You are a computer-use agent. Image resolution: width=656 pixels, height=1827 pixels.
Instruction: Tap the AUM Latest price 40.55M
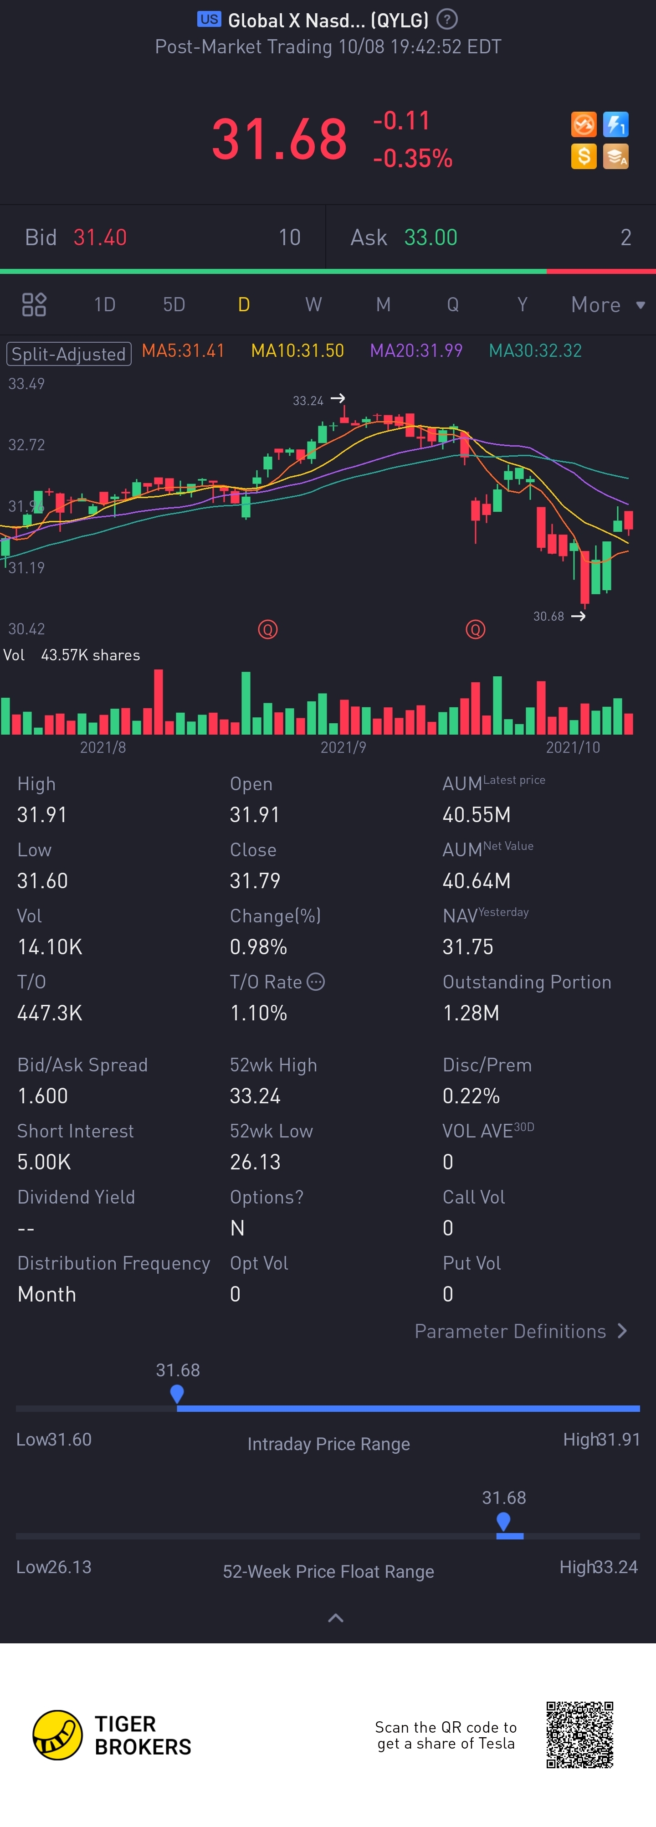pos(477,814)
